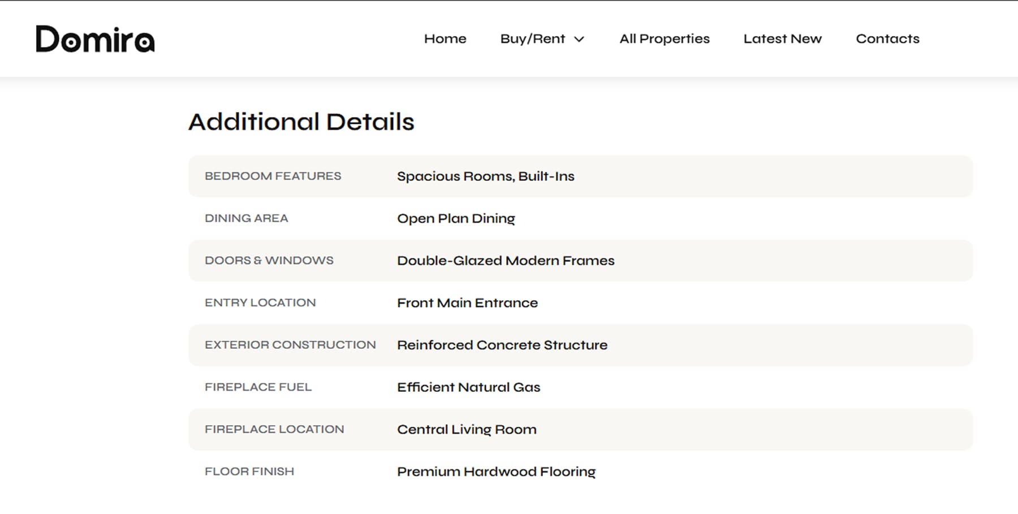Select the Doors & Windows row label

pyautogui.click(x=269, y=260)
